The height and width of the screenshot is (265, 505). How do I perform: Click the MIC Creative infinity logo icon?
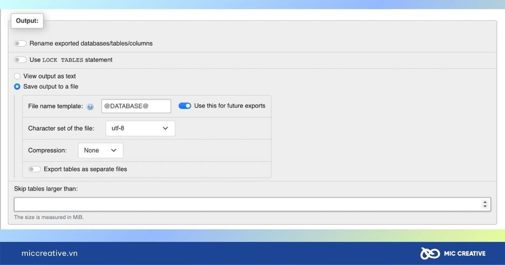click(x=430, y=253)
